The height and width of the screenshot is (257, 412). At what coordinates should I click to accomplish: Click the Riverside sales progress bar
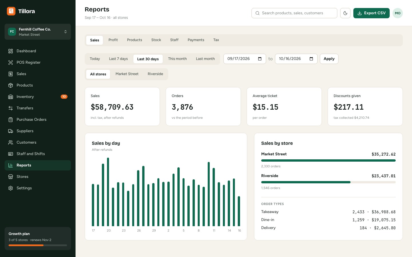(328, 182)
